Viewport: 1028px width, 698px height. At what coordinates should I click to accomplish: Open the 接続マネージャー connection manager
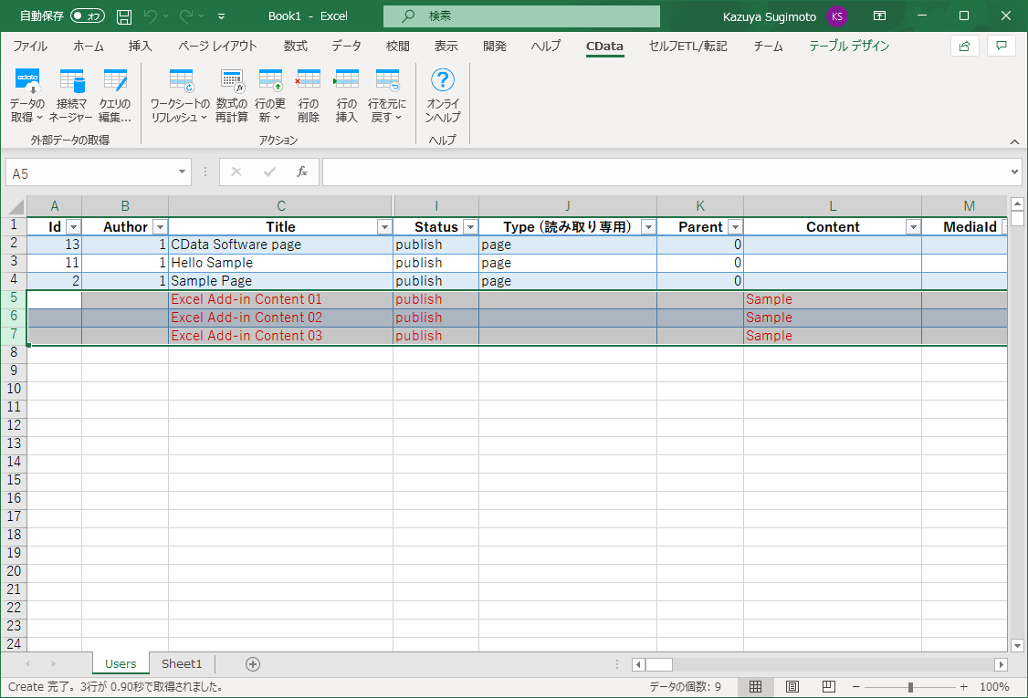(x=71, y=95)
